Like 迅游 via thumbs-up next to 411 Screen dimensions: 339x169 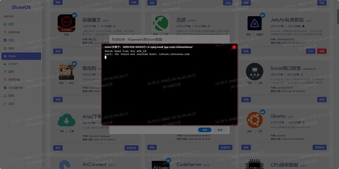click(209, 26)
